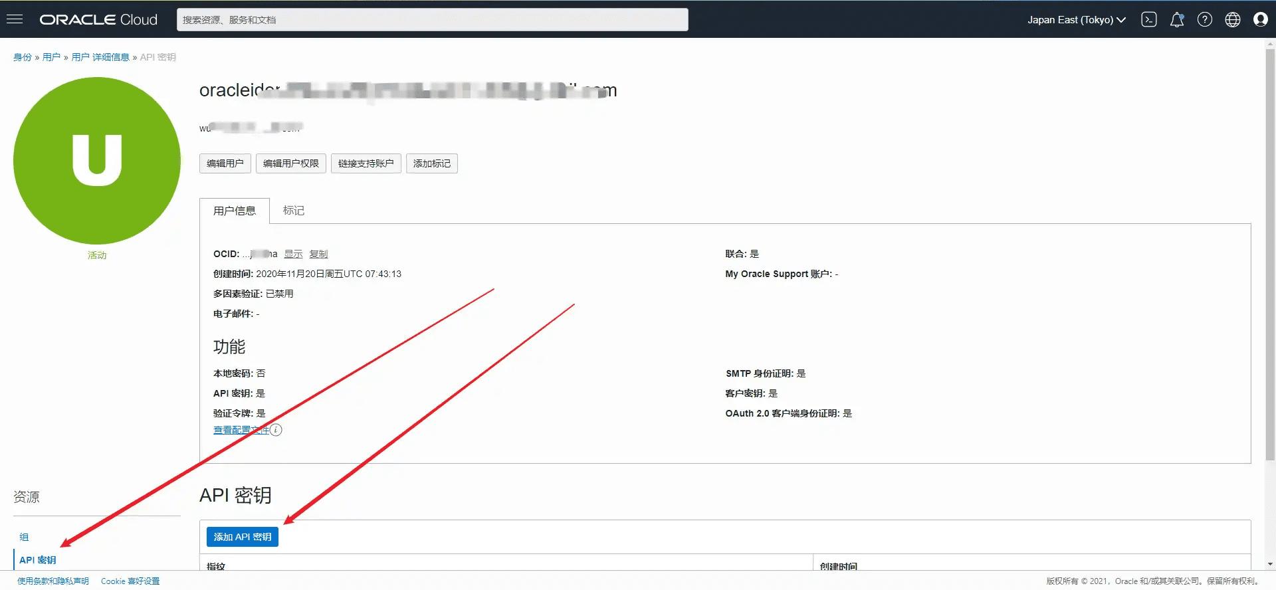This screenshot has height=590, width=1276.
Task: Click the 联合: 是 text
Action: pos(742,254)
